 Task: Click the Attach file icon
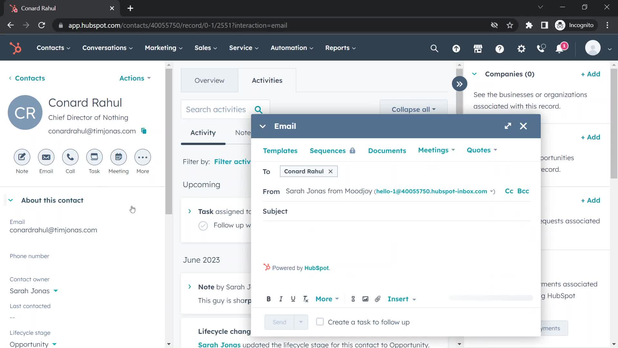click(378, 299)
